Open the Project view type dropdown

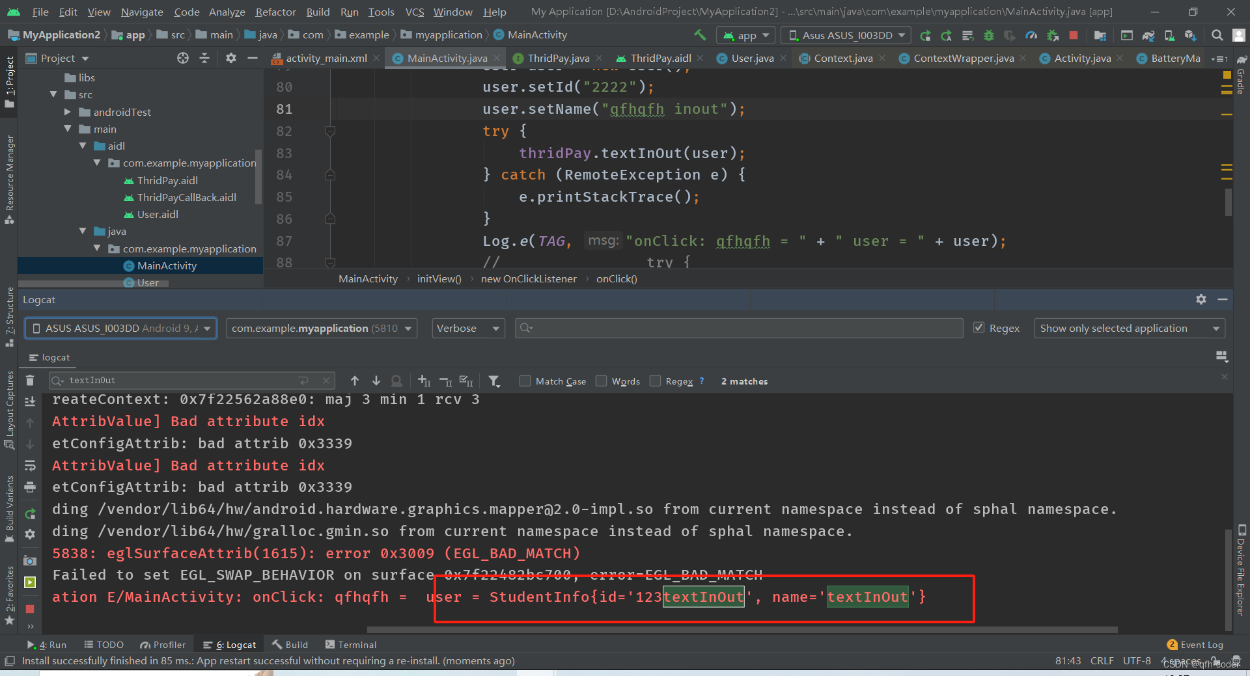(57, 58)
